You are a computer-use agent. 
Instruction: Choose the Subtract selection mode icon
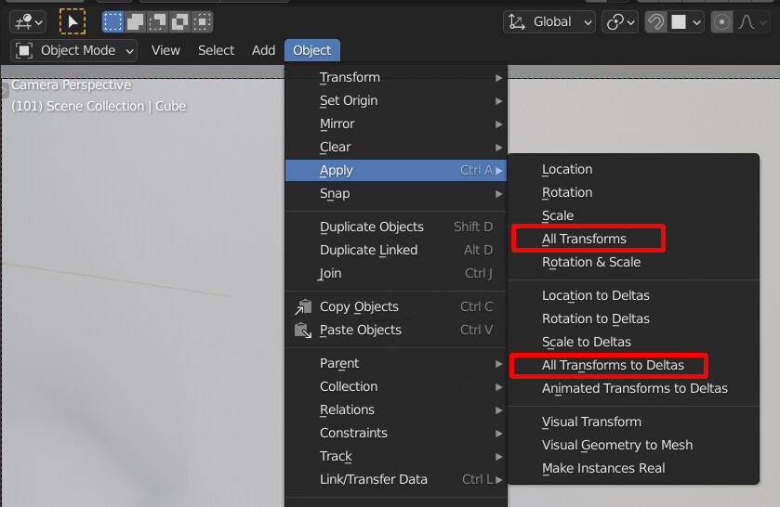point(158,22)
